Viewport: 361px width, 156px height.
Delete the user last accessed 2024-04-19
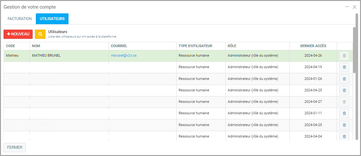344,67
